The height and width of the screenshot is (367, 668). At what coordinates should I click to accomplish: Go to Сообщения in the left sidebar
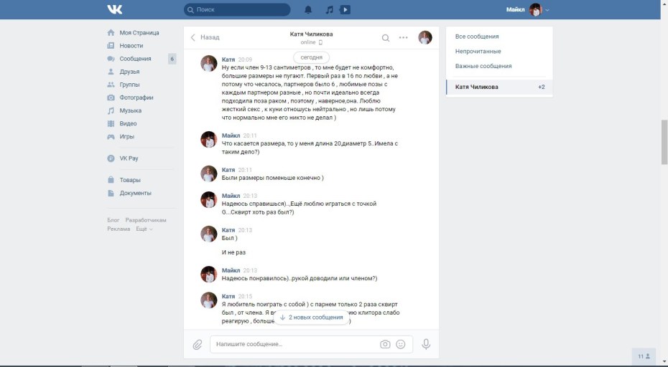coord(135,59)
